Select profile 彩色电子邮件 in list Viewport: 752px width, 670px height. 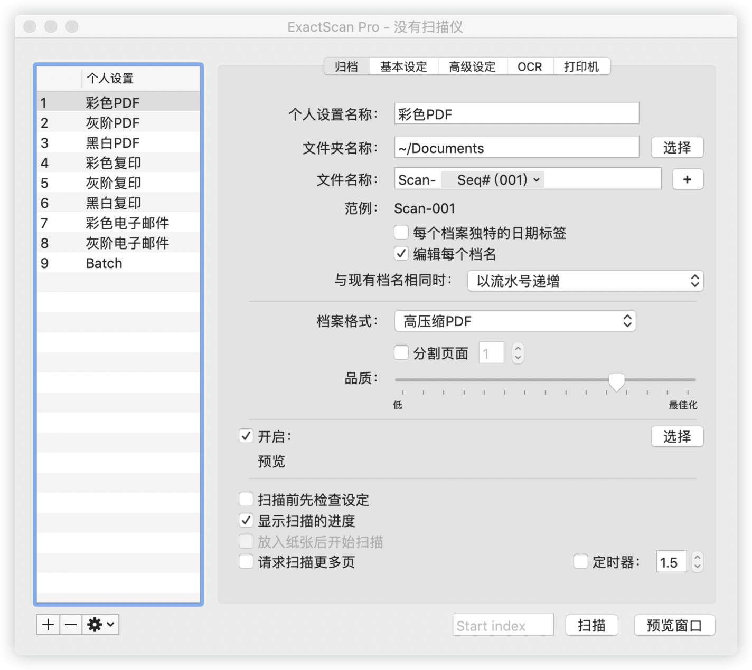coord(118,223)
